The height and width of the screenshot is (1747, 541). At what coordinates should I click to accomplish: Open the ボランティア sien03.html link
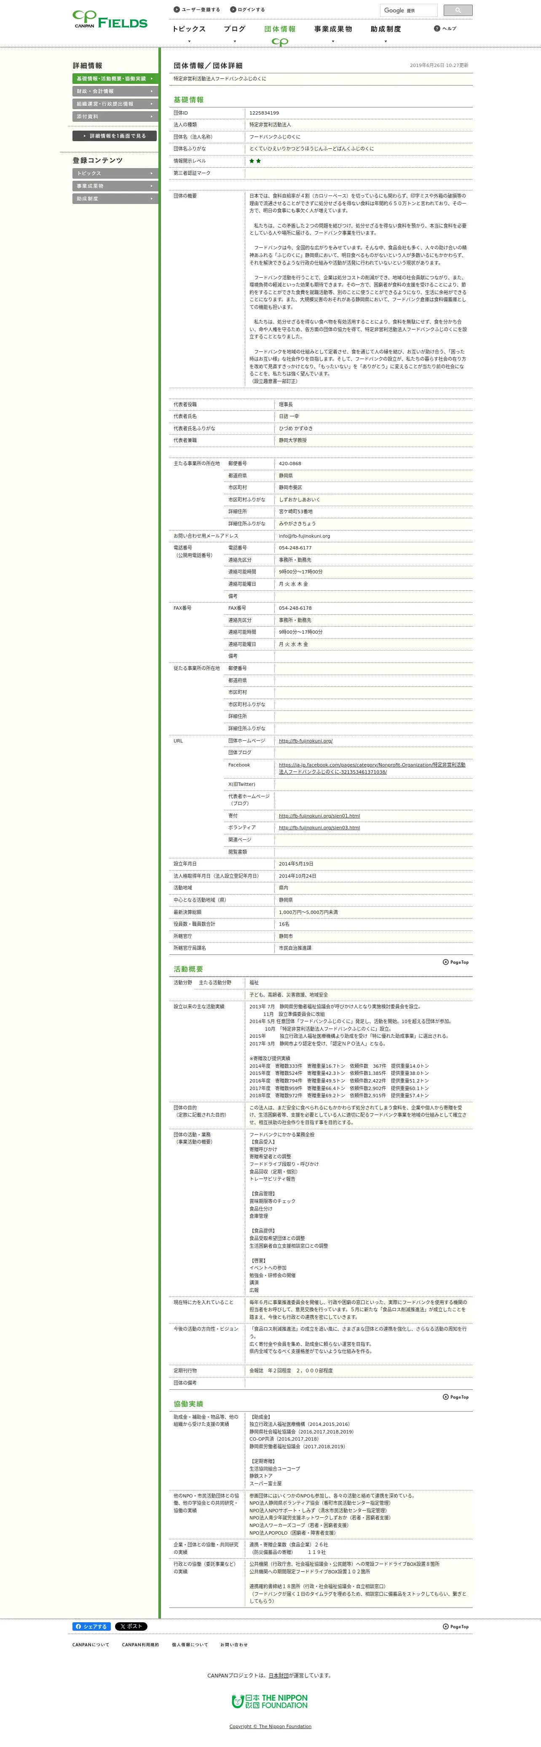click(319, 828)
